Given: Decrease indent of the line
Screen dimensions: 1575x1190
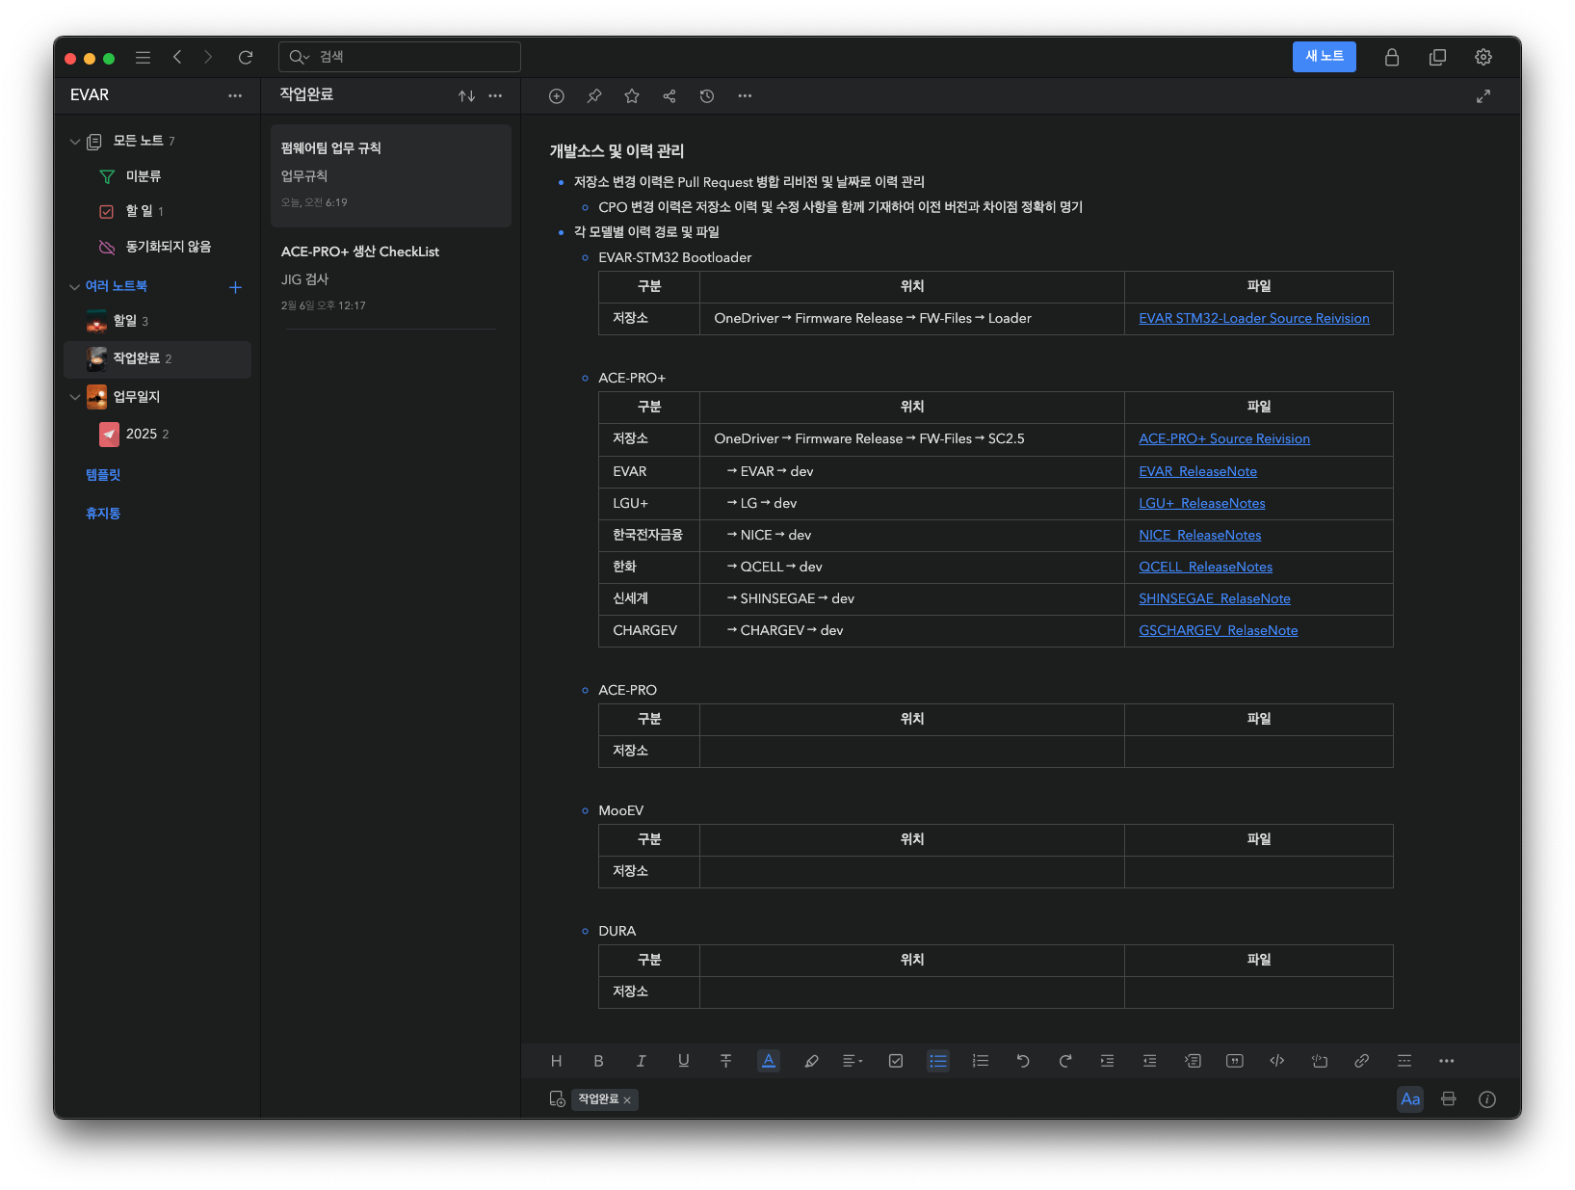Looking at the screenshot, I should (1150, 1061).
